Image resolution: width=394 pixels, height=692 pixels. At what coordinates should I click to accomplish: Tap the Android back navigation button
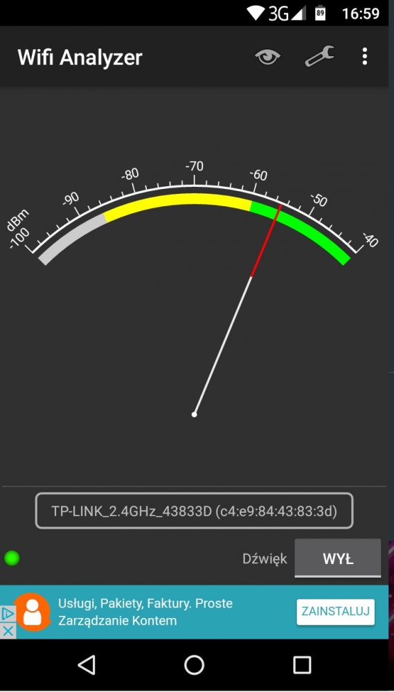pyautogui.click(x=87, y=664)
